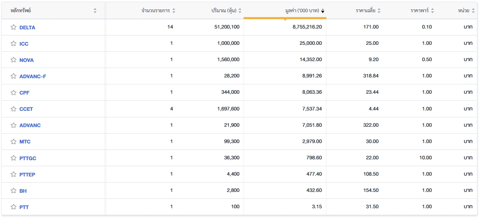Open the DELTA stock link
The height and width of the screenshot is (218, 479).
point(27,27)
